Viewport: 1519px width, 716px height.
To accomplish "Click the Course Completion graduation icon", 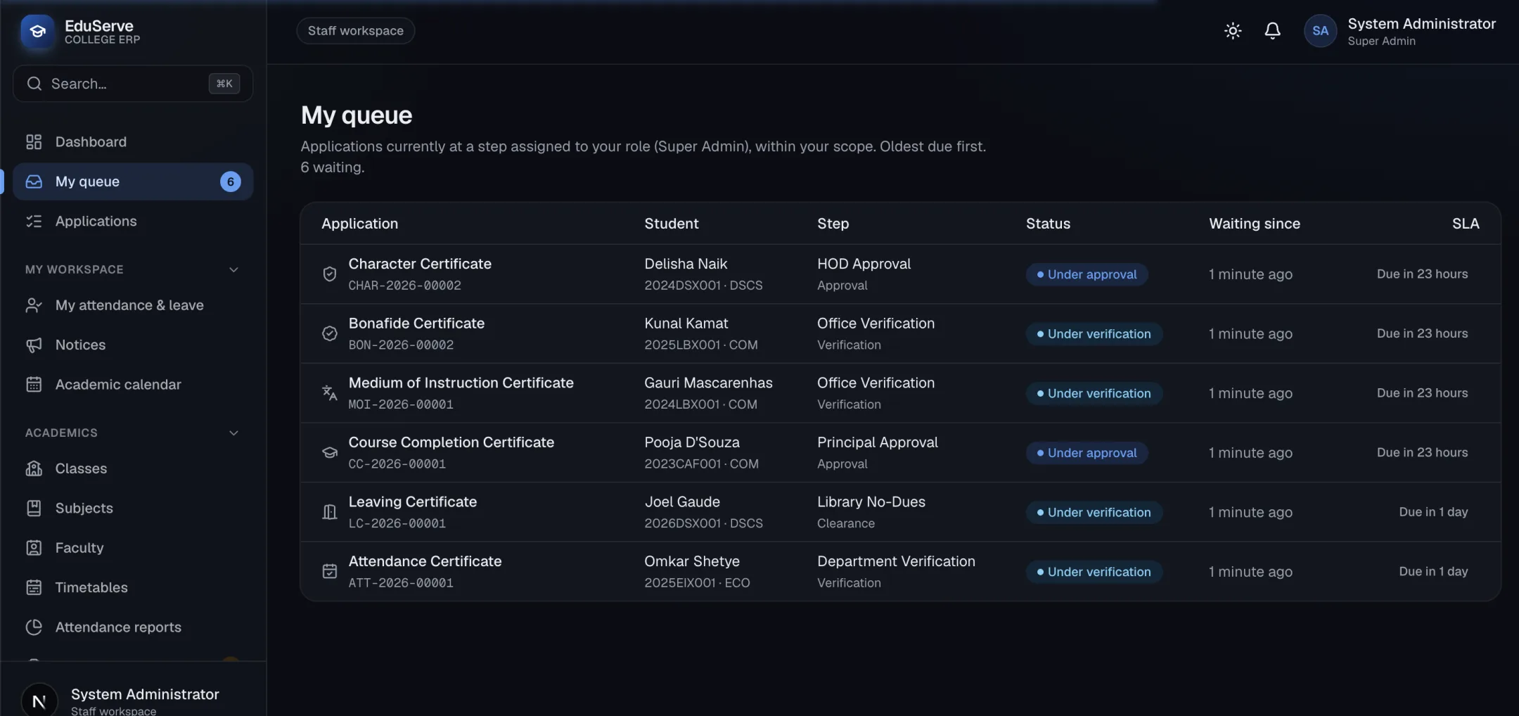I will [x=329, y=452].
